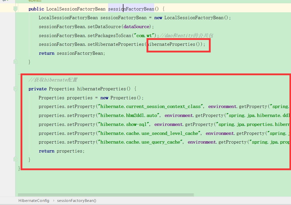Click sessionFactoryBean() in the breadcrumb bar

coord(76,201)
